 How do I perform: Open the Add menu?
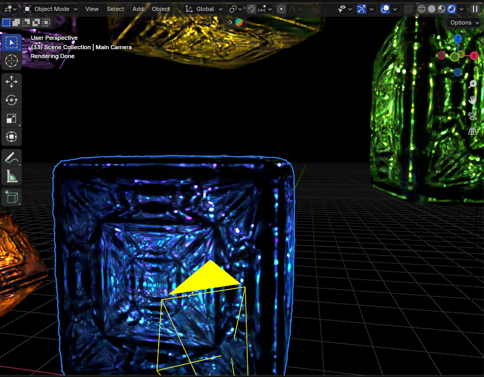coord(138,9)
